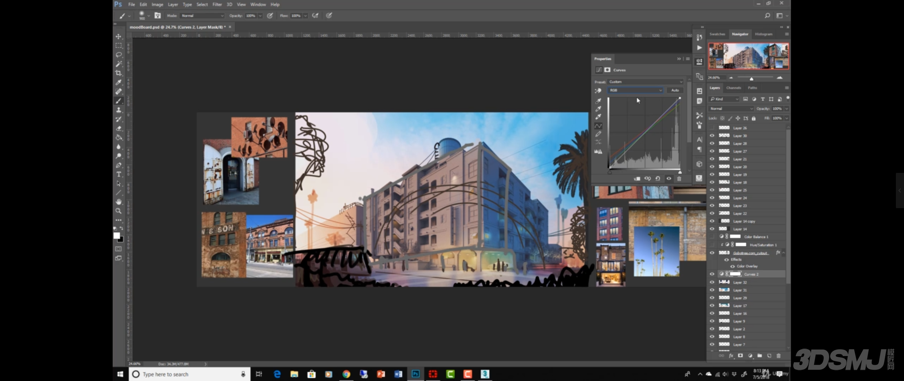Click the Navigator zoom slider handle
Viewport: 904px width, 381px height.
pyautogui.click(x=751, y=78)
